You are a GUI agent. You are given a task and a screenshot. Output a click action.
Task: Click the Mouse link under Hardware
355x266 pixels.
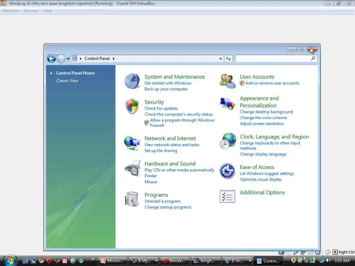point(151,182)
